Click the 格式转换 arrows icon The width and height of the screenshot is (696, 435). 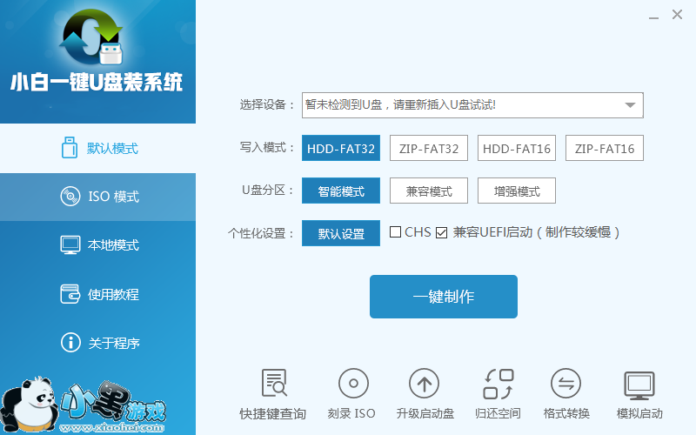click(x=565, y=383)
